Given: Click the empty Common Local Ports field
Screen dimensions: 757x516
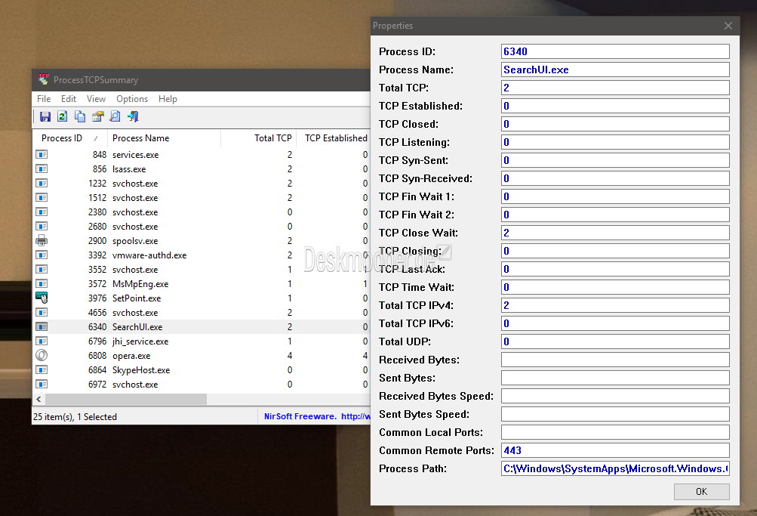Looking at the screenshot, I should coord(615,432).
